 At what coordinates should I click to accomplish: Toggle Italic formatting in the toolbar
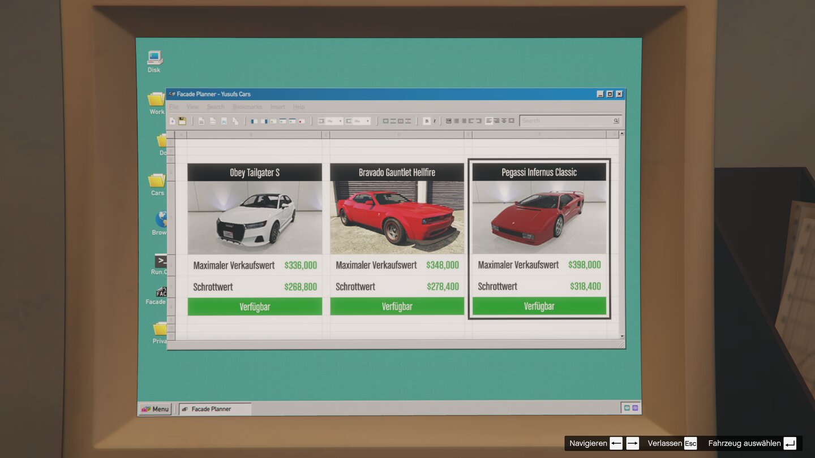(x=435, y=121)
